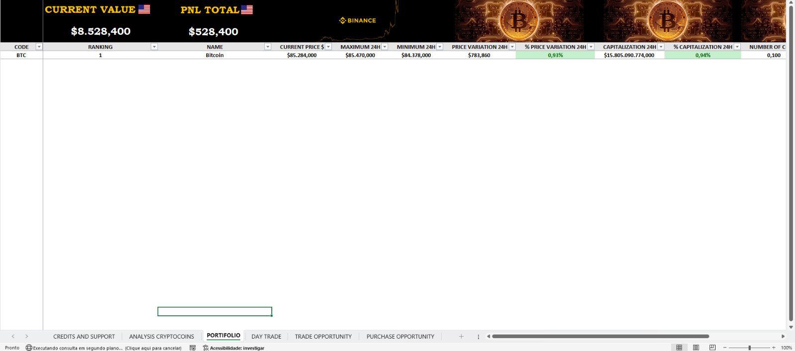Add a new sheet with the plus icon
The width and height of the screenshot is (795, 351).
pos(461,337)
